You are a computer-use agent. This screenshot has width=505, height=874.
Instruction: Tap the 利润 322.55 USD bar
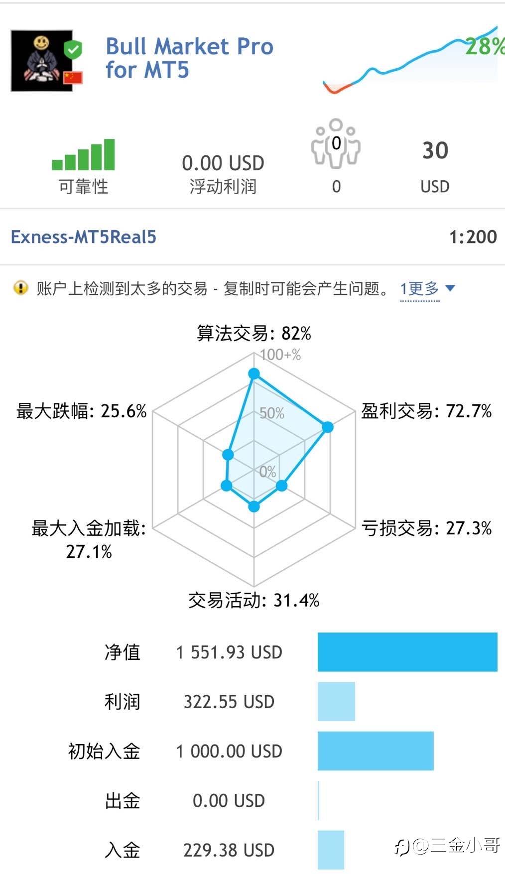coord(336,702)
